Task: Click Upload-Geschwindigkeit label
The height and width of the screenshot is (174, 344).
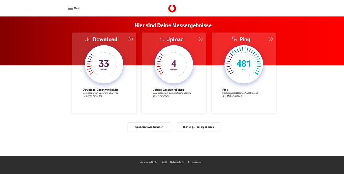Action: pos(168,90)
